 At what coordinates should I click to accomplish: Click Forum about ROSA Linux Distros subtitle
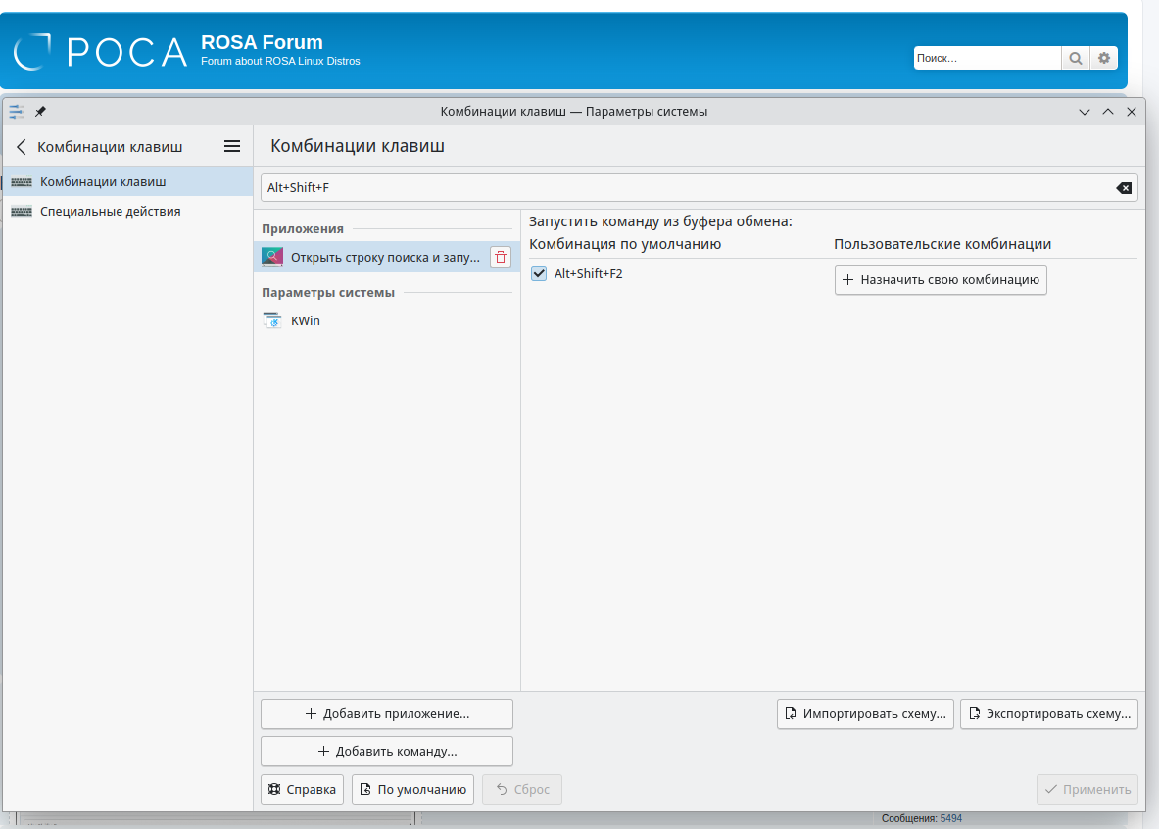[x=280, y=62]
